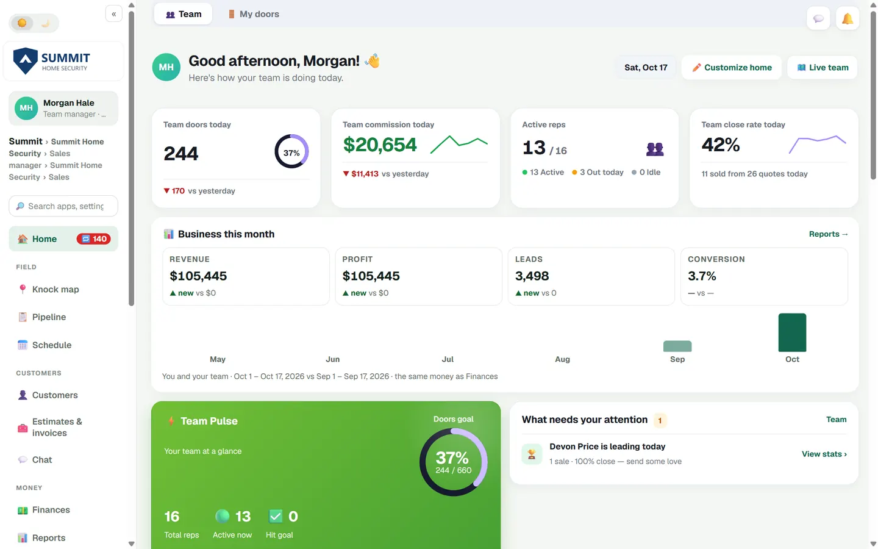This screenshot has height=549, width=878.
Task: Switch to the Team tab
Action: pos(183,14)
